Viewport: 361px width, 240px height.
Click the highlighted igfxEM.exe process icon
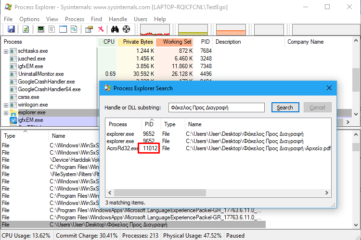coord(13,120)
